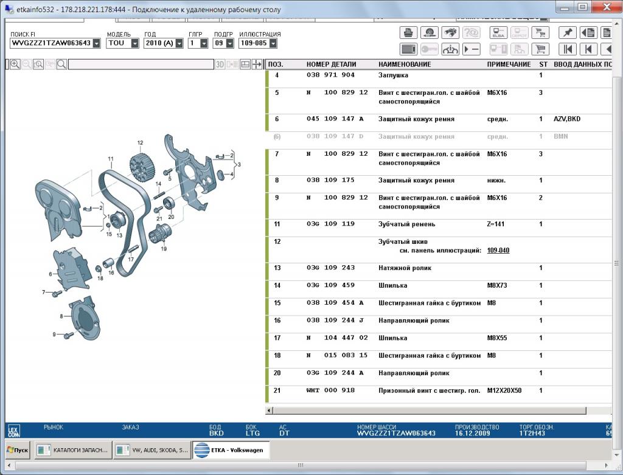Click the ПРИМЕЧАНИЕ column header
Screen dimensions: 623x475
pyautogui.click(x=509, y=64)
